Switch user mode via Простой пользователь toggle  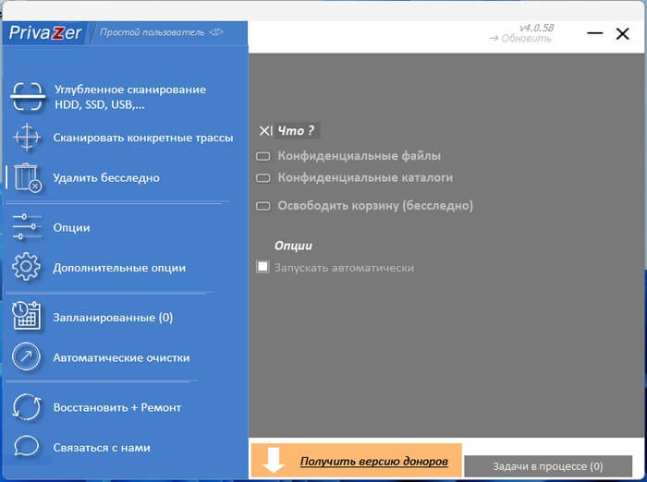tap(162, 32)
